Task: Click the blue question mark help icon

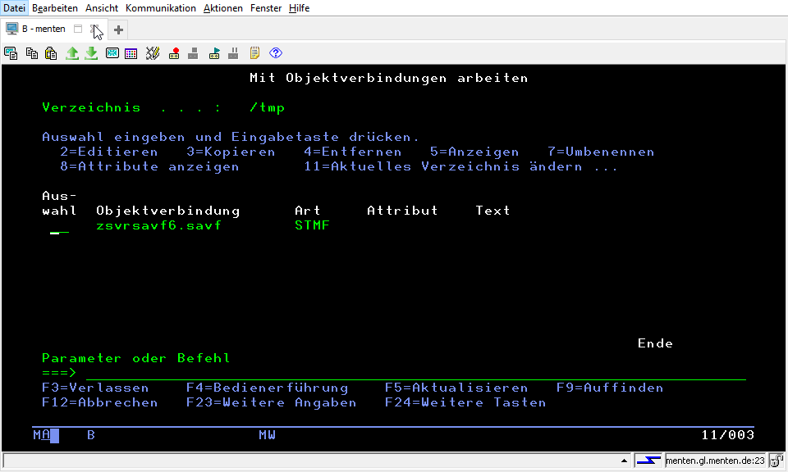Action: (276, 53)
